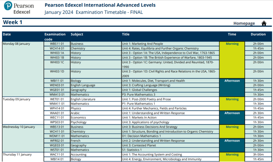This screenshot has width=273, height=162.
Task: Click the Pearson logo circle icon
Action: pos(8,6)
